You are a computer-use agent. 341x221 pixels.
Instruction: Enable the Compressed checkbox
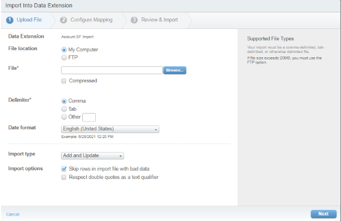pyautogui.click(x=64, y=81)
